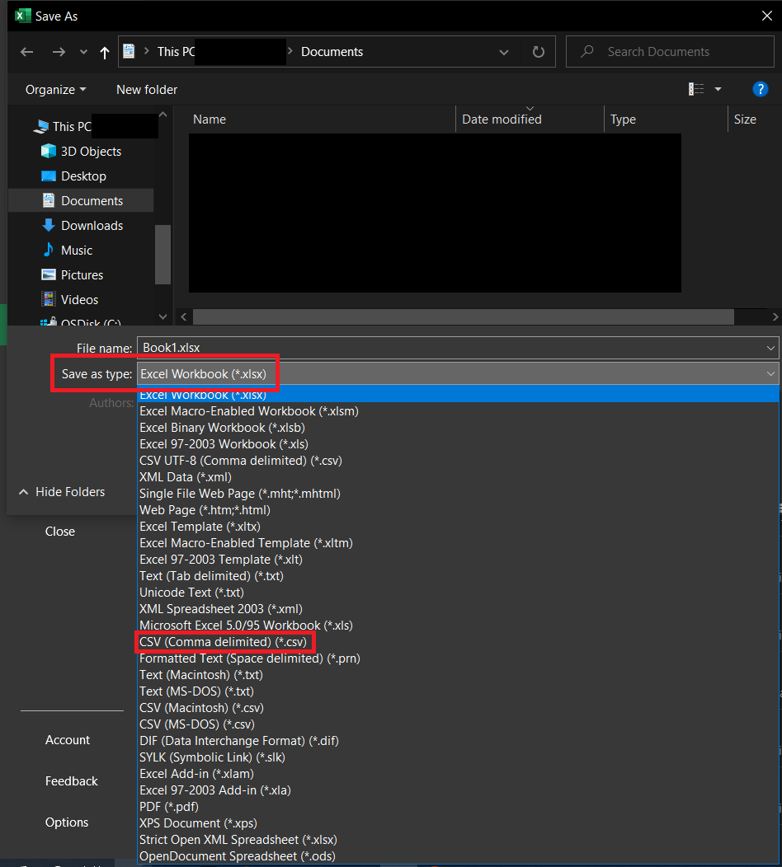The image size is (782, 867).
Task: Choose Strict Open XML Spreadsheet (*.xlsx)
Action: pos(238,839)
